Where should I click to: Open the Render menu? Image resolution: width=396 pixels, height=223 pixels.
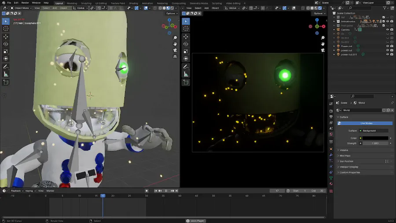[x=25, y=3]
